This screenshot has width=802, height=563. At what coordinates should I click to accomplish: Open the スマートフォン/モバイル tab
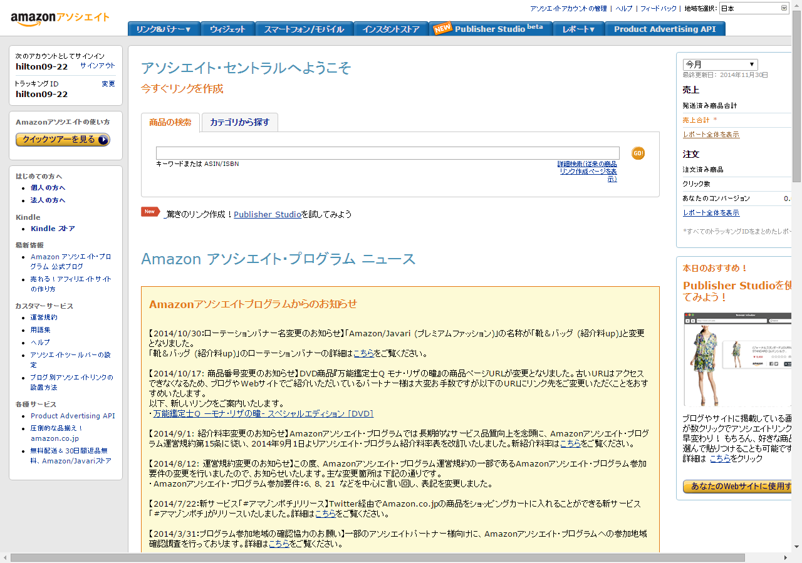pos(304,29)
